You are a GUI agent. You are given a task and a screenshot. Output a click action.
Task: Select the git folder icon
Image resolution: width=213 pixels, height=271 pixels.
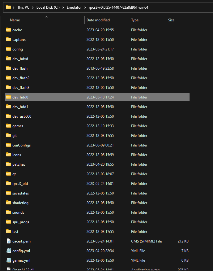pos(8,135)
